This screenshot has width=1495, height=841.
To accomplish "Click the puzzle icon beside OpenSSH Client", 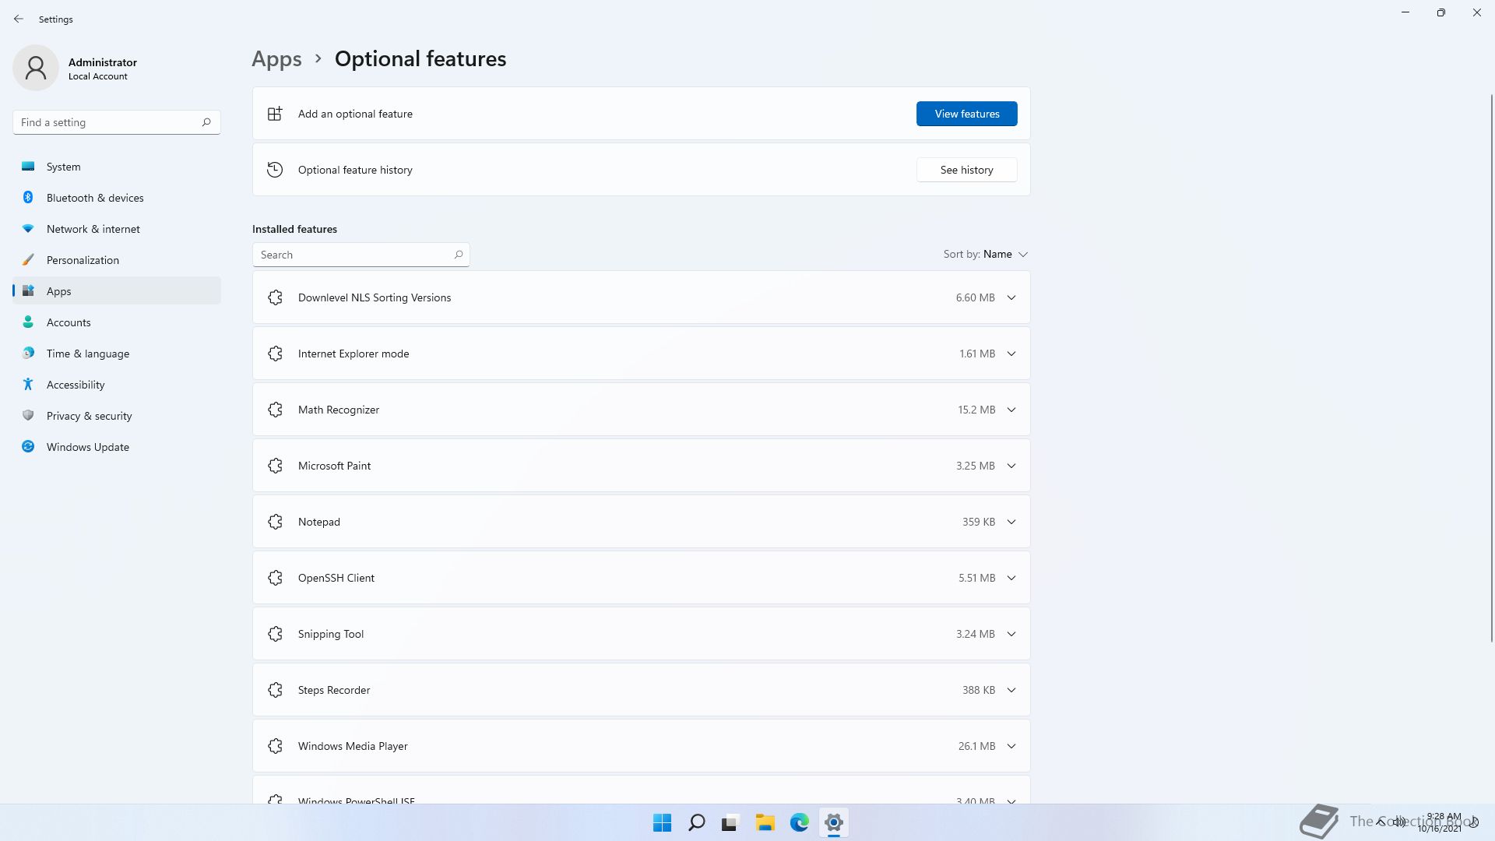I will tap(275, 578).
